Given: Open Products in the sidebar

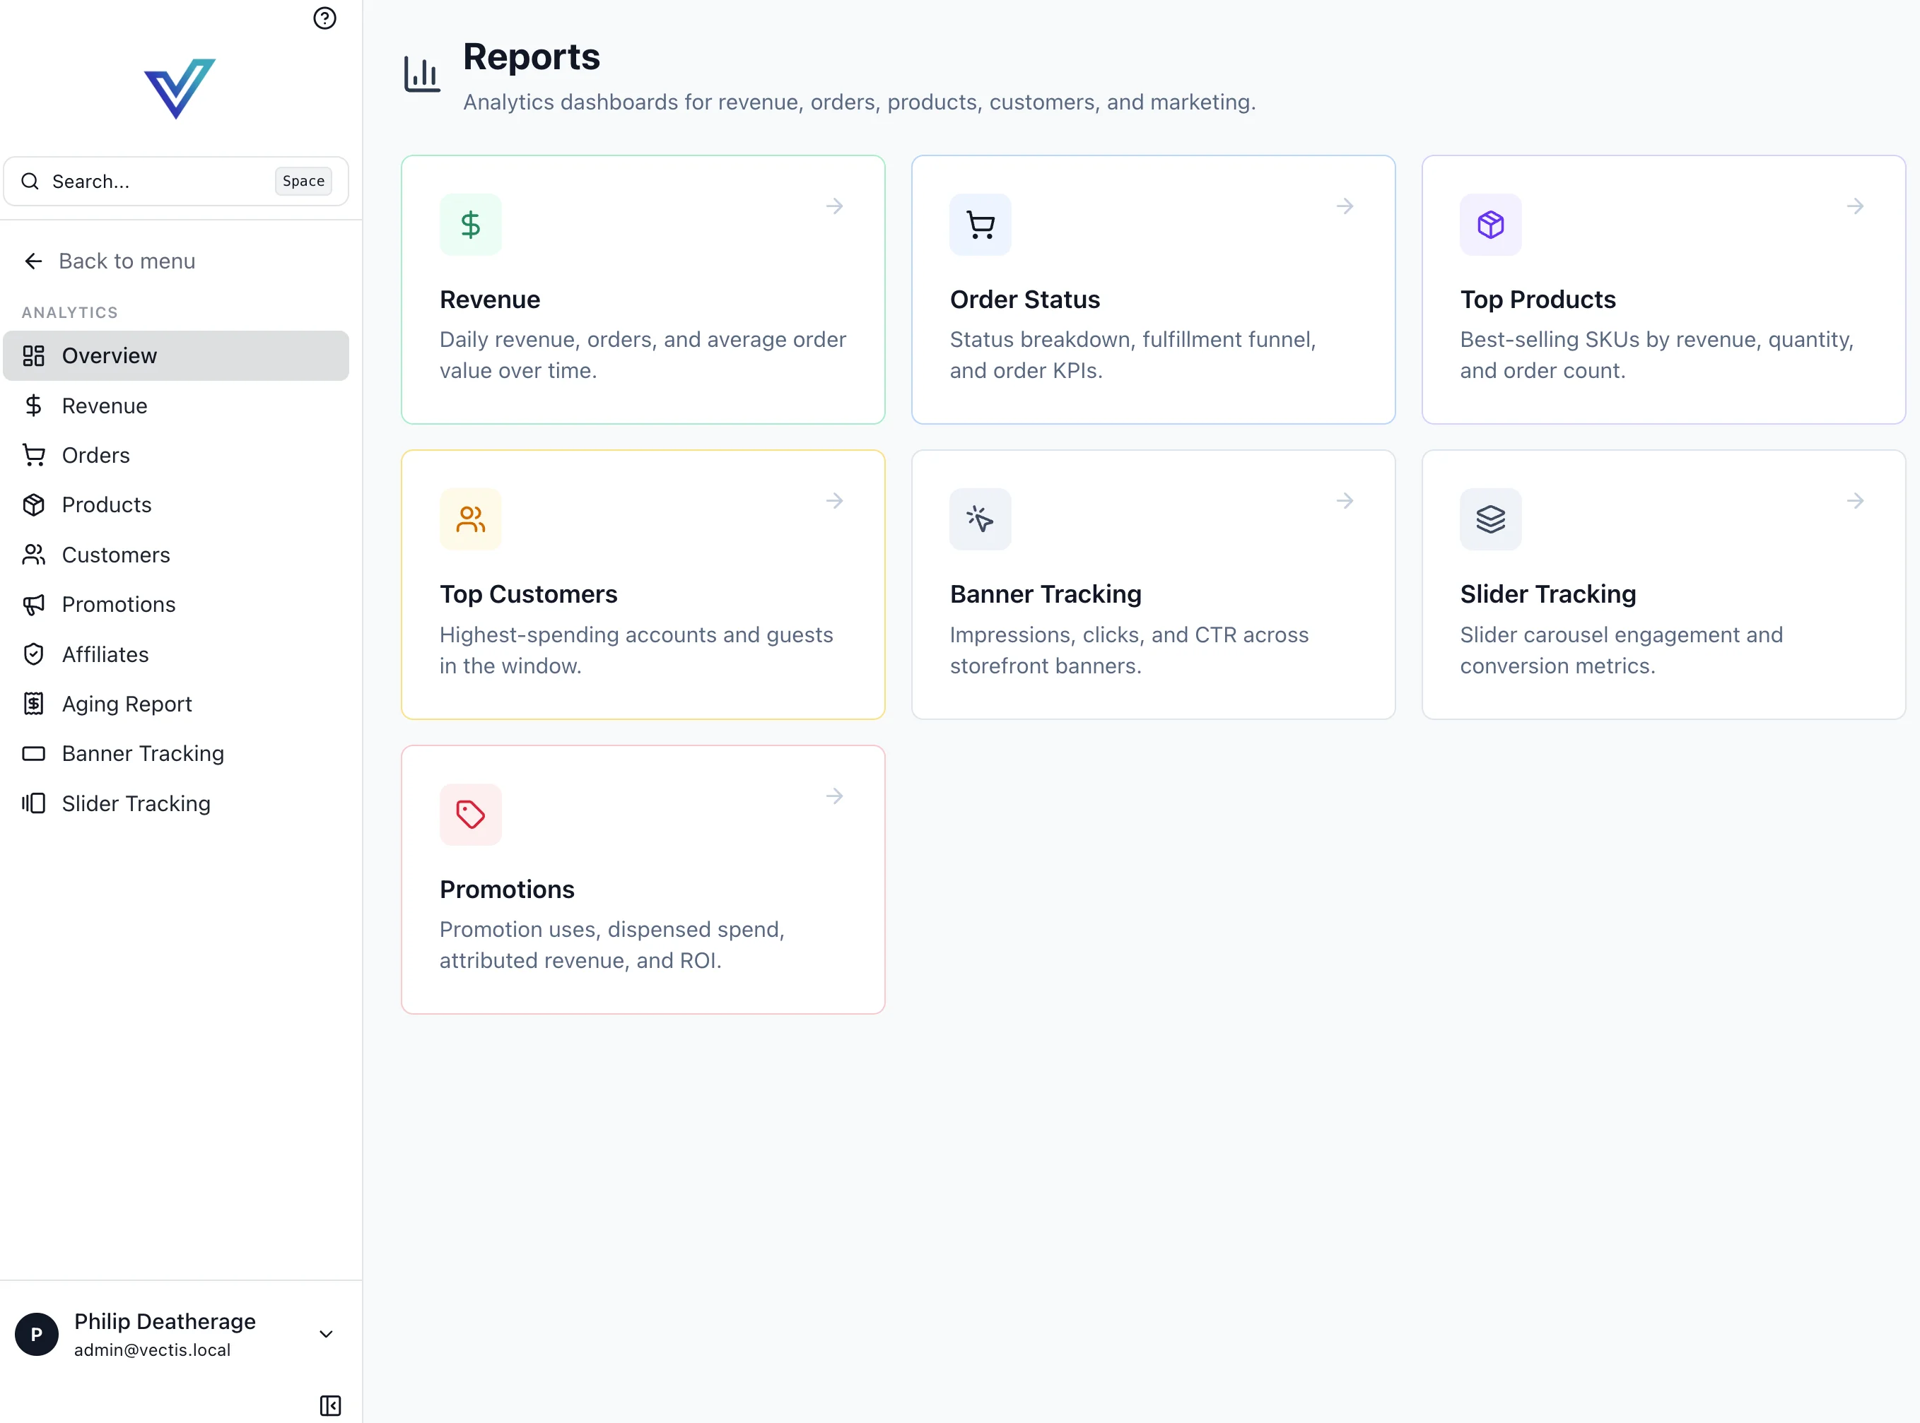Looking at the screenshot, I should pos(176,504).
